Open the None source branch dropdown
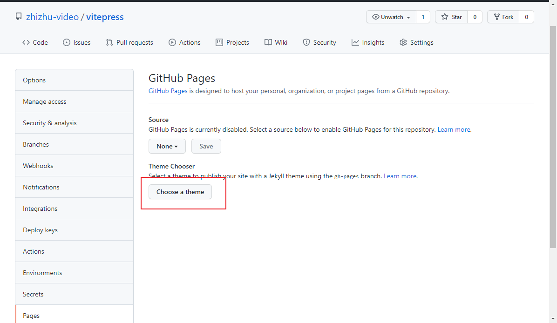 pos(167,146)
